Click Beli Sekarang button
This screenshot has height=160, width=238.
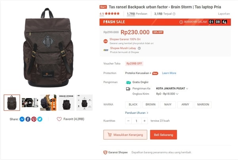tap(163, 135)
